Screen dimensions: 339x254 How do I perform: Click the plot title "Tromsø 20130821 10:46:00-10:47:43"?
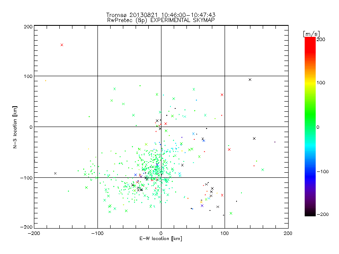(161, 15)
